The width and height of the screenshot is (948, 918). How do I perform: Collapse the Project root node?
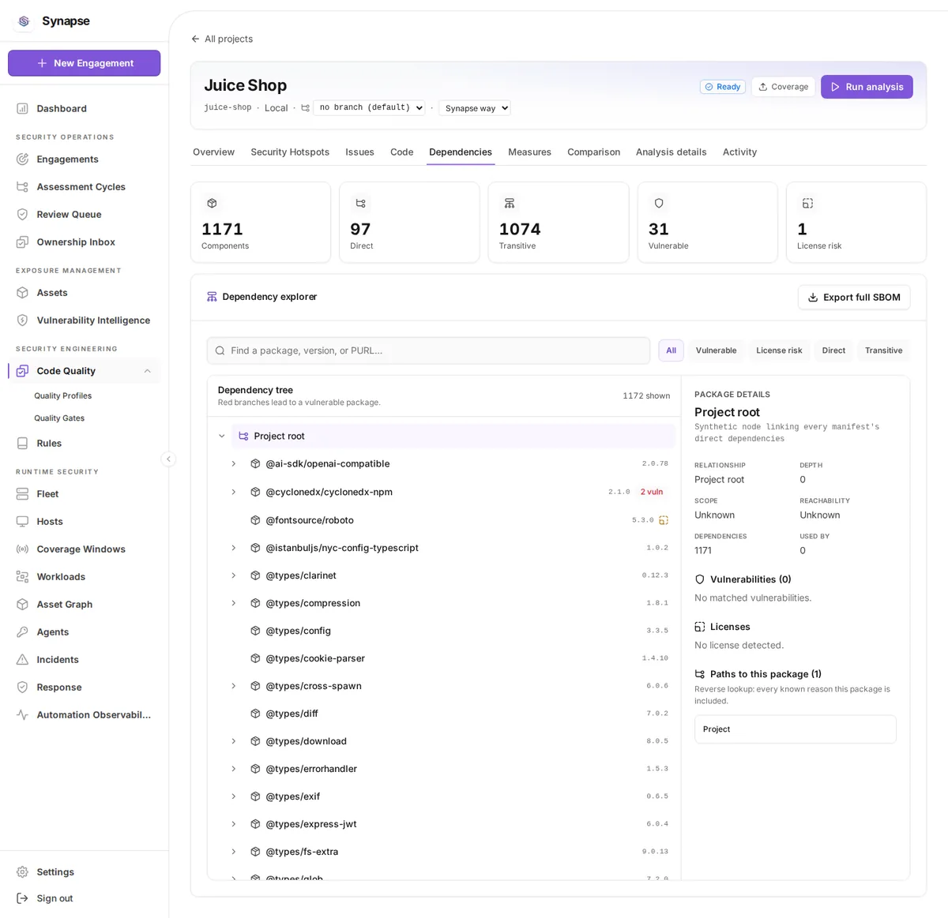pos(222,436)
